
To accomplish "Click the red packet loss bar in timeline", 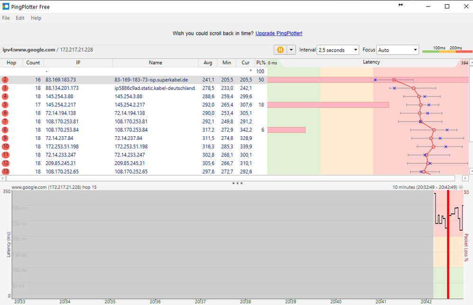I will 448,244.
